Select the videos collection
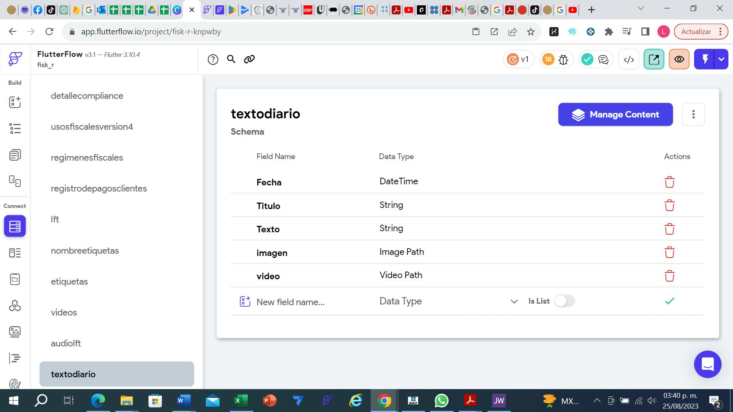This screenshot has height=412, width=733. (x=64, y=312)
